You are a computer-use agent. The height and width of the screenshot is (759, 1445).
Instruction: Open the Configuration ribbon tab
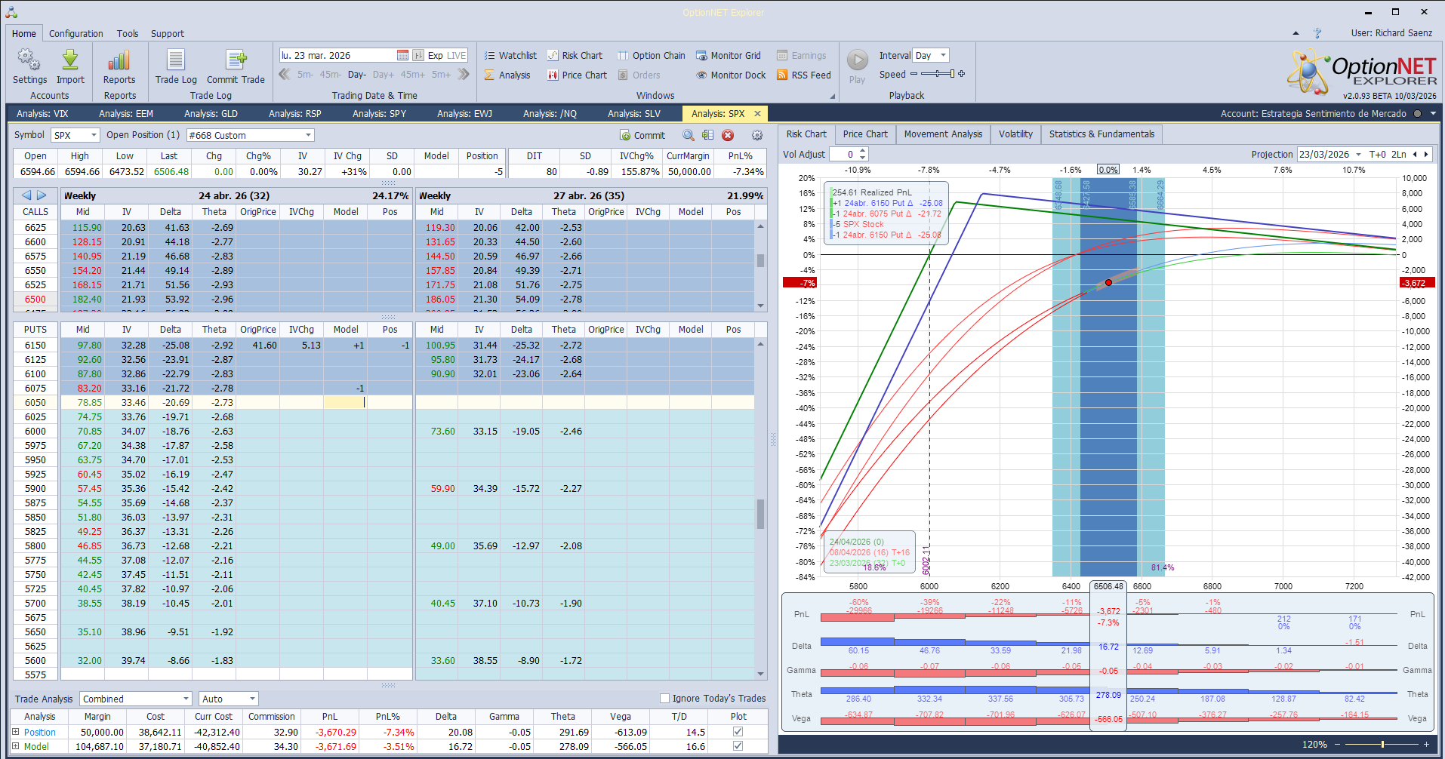76,33
